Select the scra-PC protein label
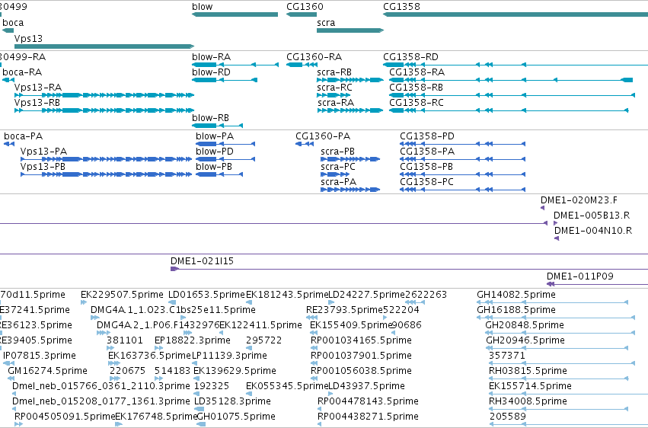 click(x=338, y=167)
